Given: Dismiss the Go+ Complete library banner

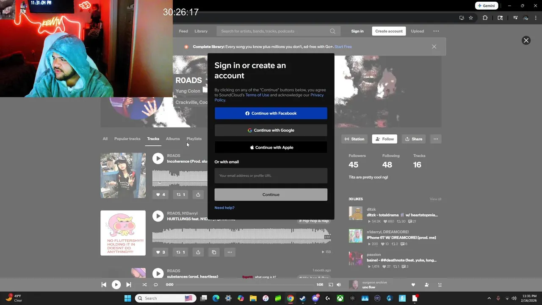Looking at the screenshot, I should pos(434,47).
